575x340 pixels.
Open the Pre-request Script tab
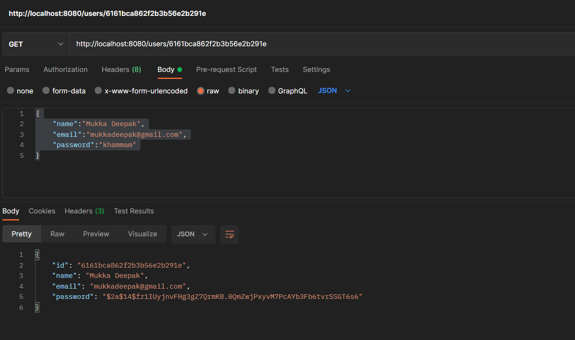(x=226, y=69)
